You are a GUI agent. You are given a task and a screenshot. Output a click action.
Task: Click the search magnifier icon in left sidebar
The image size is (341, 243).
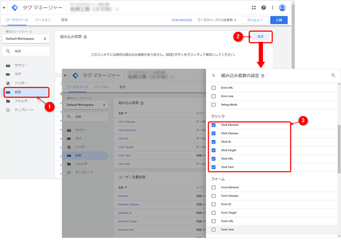[8, 51]
